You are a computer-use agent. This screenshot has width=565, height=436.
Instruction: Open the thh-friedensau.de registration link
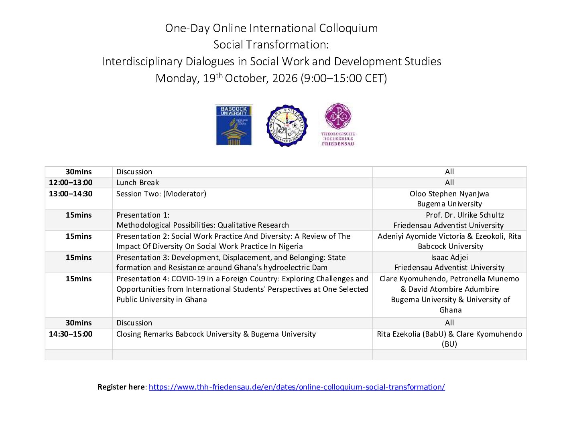pos(297,387)
